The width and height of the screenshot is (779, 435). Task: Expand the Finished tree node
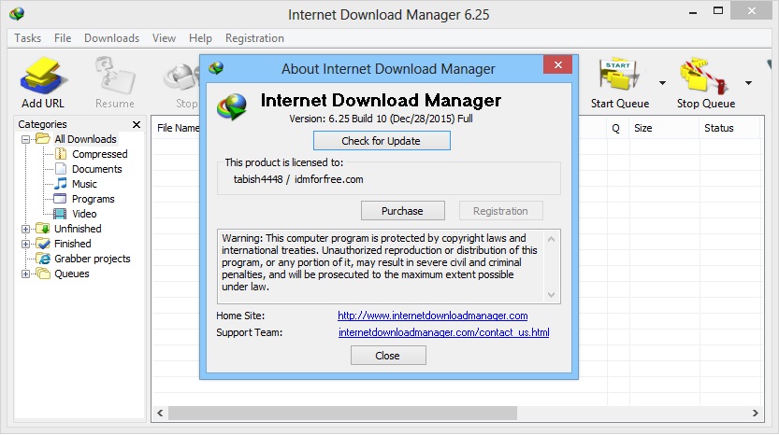pyautogui.click(x=26, y=244)
